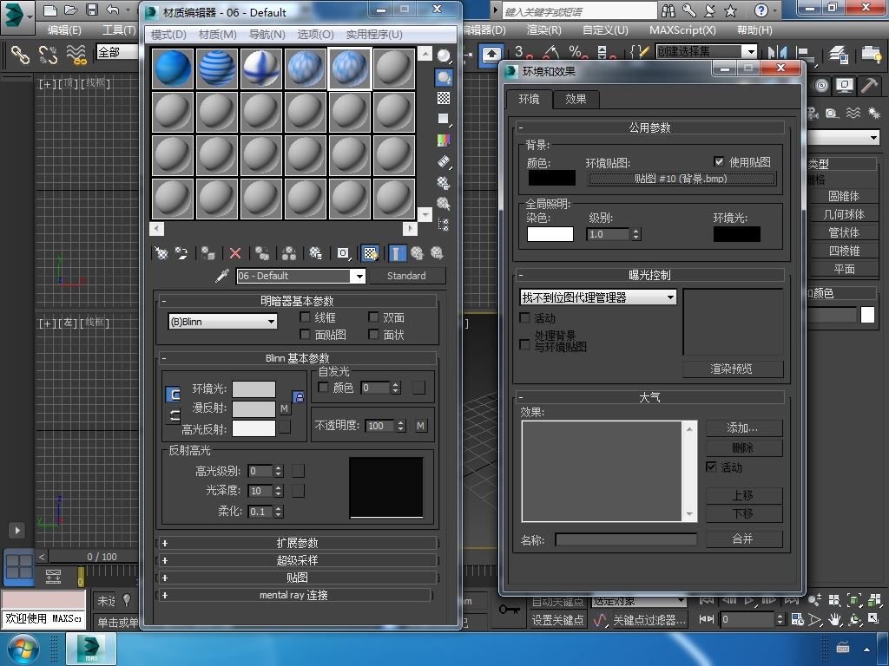889x666 pixels.
Task: Click the red X reset material icon
Action: (x=234, y=253)
